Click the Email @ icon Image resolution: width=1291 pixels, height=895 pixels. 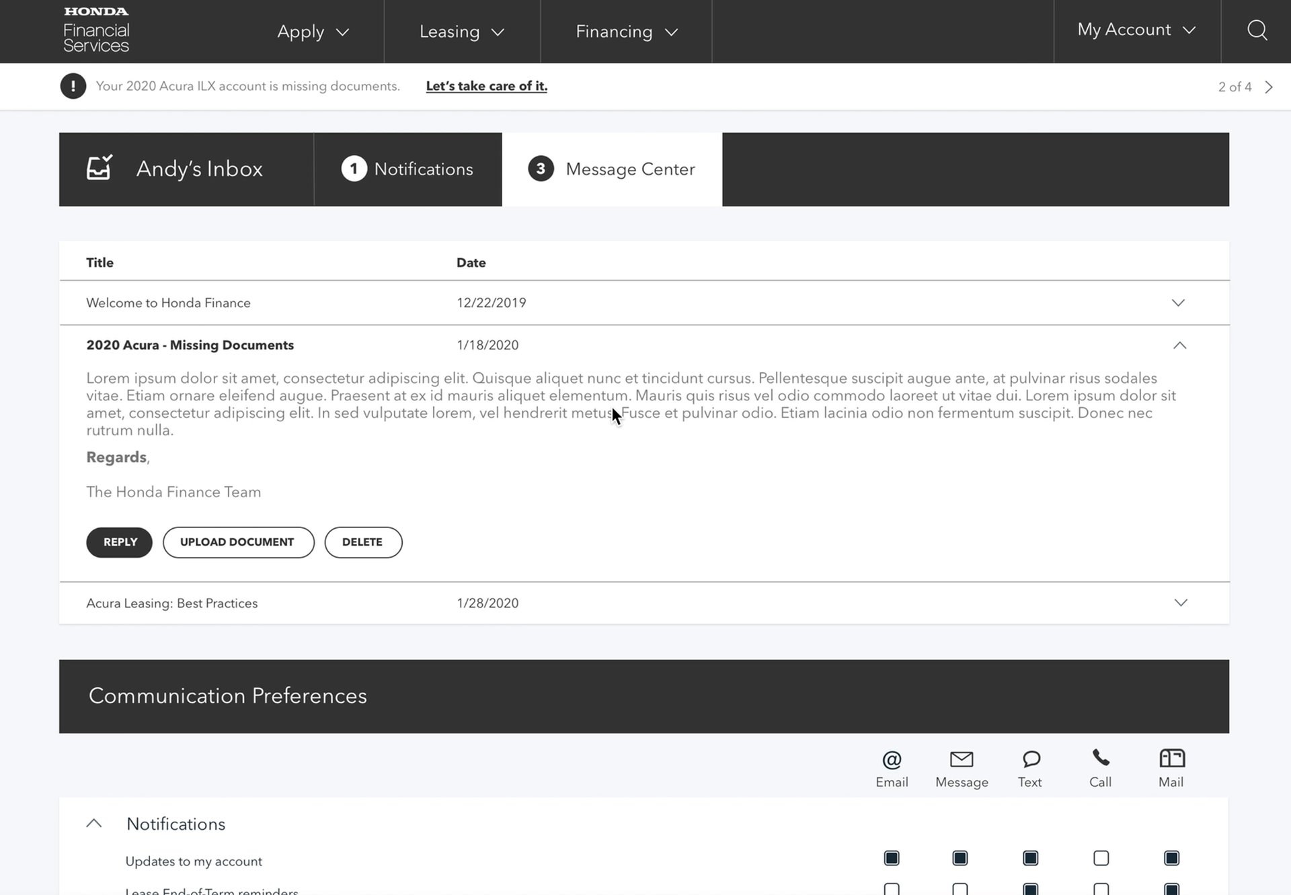(892, 760)
